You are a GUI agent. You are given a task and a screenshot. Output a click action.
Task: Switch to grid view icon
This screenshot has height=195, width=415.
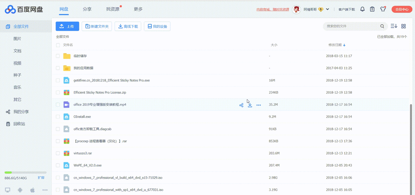tap(403, 26)
